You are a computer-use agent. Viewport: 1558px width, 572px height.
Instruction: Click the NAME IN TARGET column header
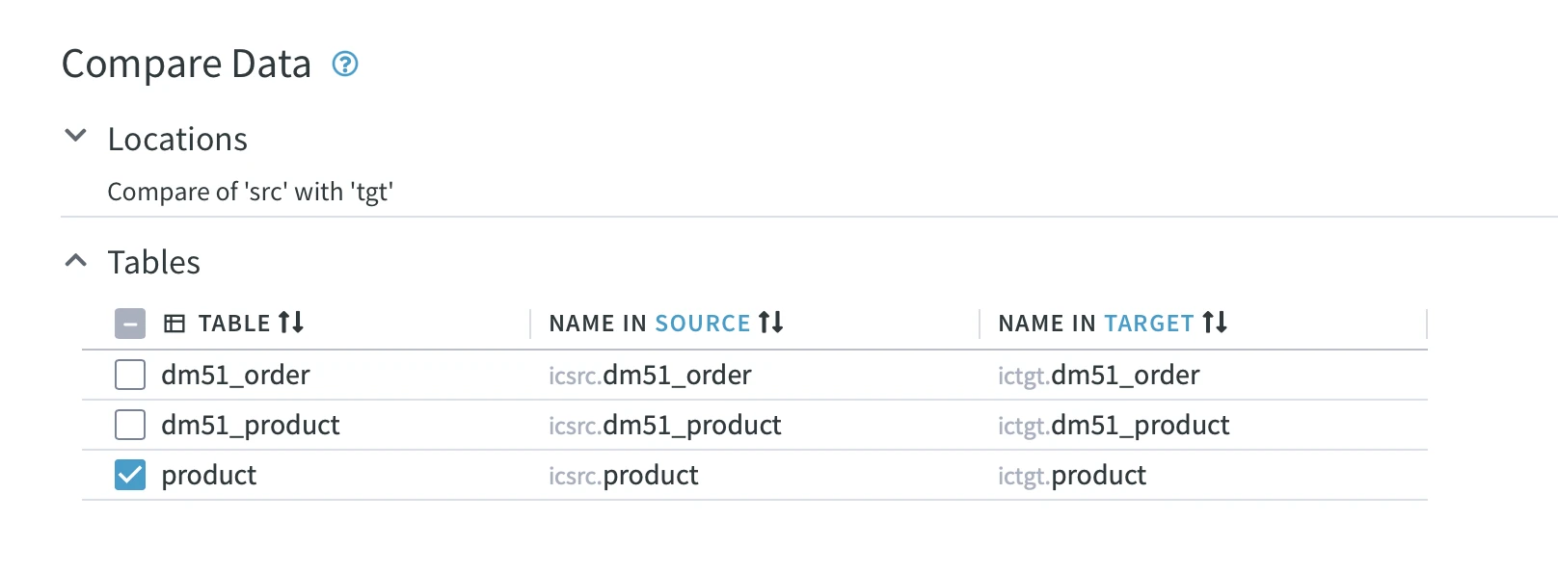[x=1099, y=323]
